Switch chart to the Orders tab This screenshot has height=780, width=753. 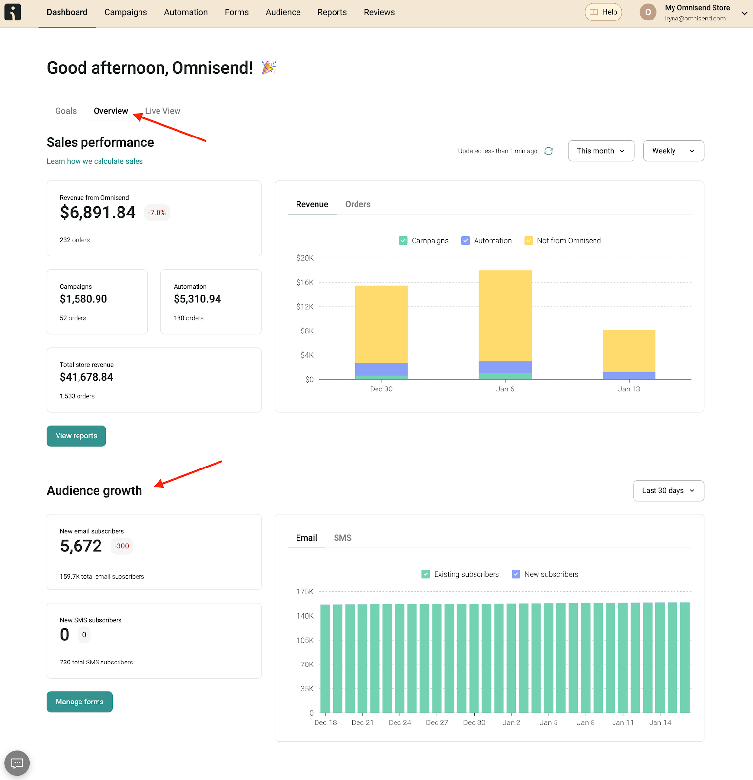[358, 205]
